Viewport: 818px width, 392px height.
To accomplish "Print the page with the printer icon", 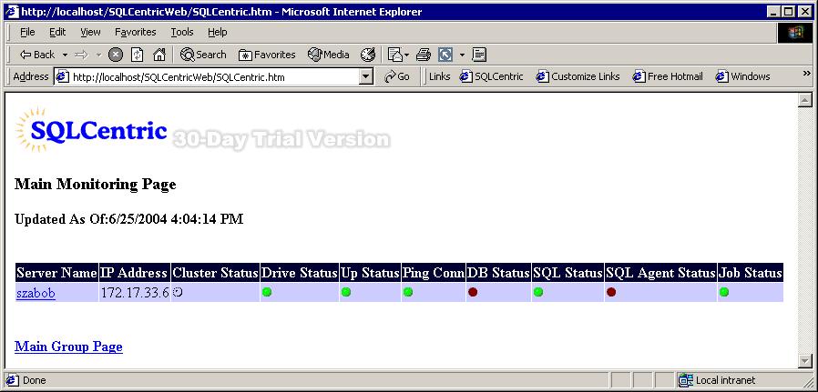I will coord(423,55).
